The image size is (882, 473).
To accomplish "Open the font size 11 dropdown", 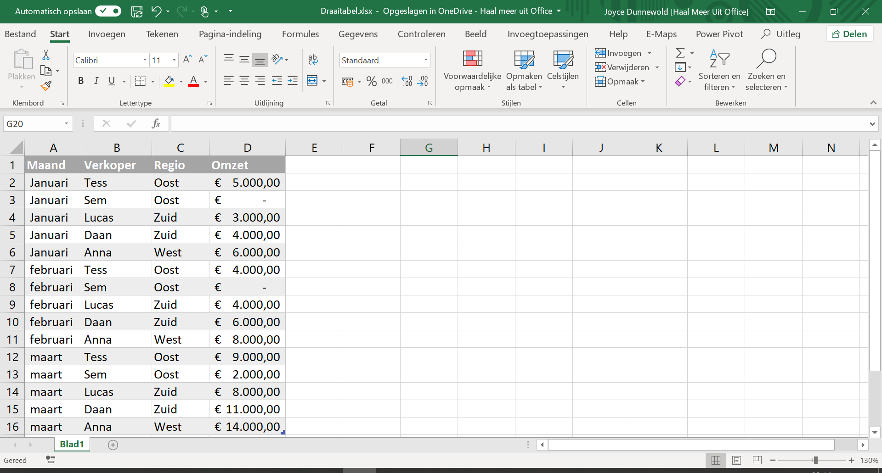I will coord(174,60).
